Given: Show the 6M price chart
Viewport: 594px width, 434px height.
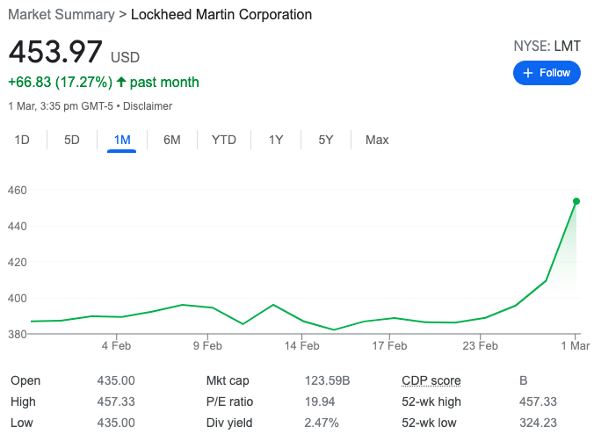Looking at the screenshot, I should (x=172, y=140).
